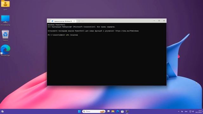Click the shield icon in terminal title bar
Screen dimensions: 203x114
pos(49,21)
